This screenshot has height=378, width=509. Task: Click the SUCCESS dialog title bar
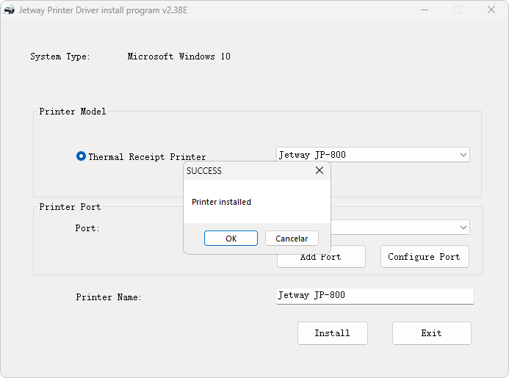point(248,171)
